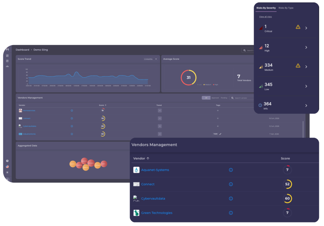Click the warning triangle on Medium risks
The image size is (324, 226).
[x=298, y=66]
